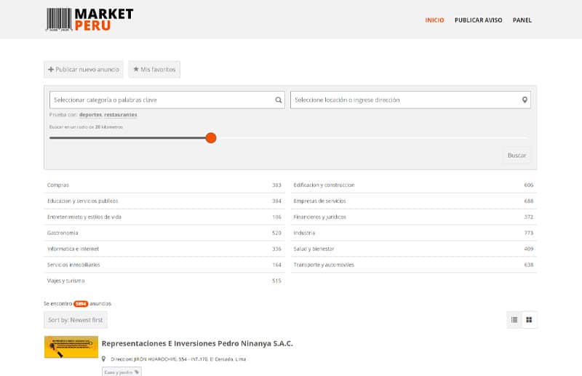Open Mis favoritos button

point(154,69)
